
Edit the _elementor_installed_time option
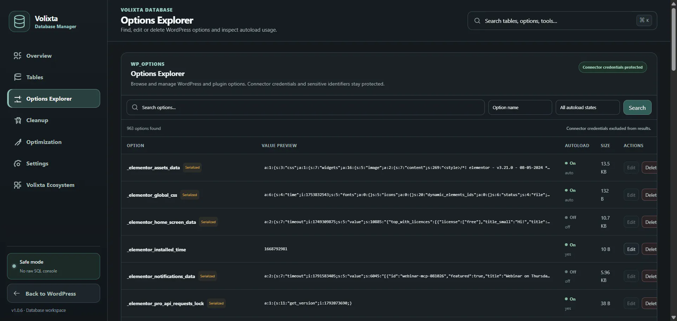pyautogui.click(x=631, y=249)
